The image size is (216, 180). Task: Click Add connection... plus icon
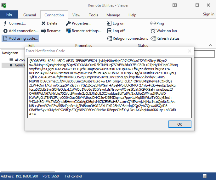(6, 31)
